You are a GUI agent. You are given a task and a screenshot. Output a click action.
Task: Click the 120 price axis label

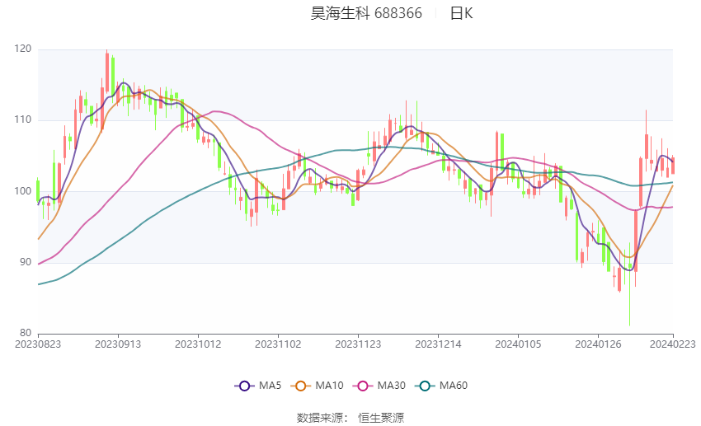click(23, 49)
